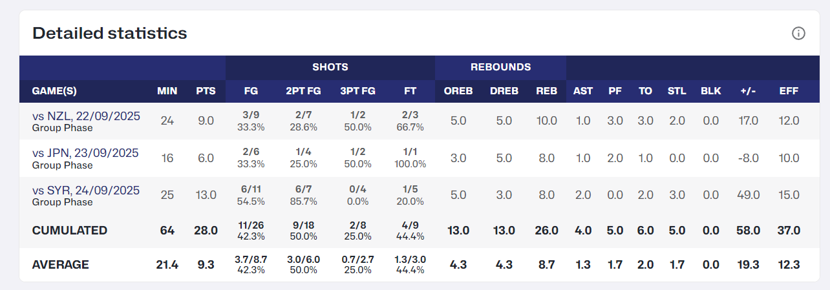This screenshot has height=290, width=830.
Task: Open the vs JPN, 23/09/2025 game
Action: click(85, 153)
